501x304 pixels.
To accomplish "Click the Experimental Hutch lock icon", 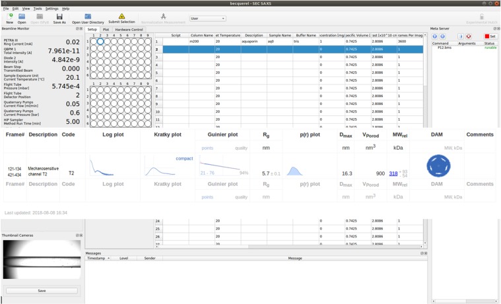I will tap(482, 16).
